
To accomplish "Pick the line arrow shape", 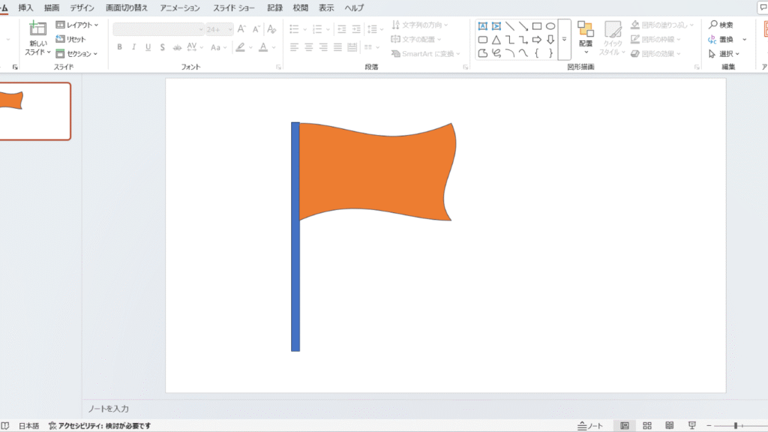I will pos(523,26).
